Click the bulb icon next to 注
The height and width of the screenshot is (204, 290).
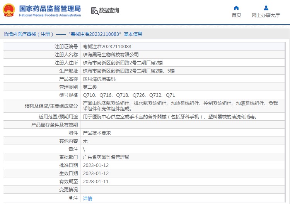[71, 198]
